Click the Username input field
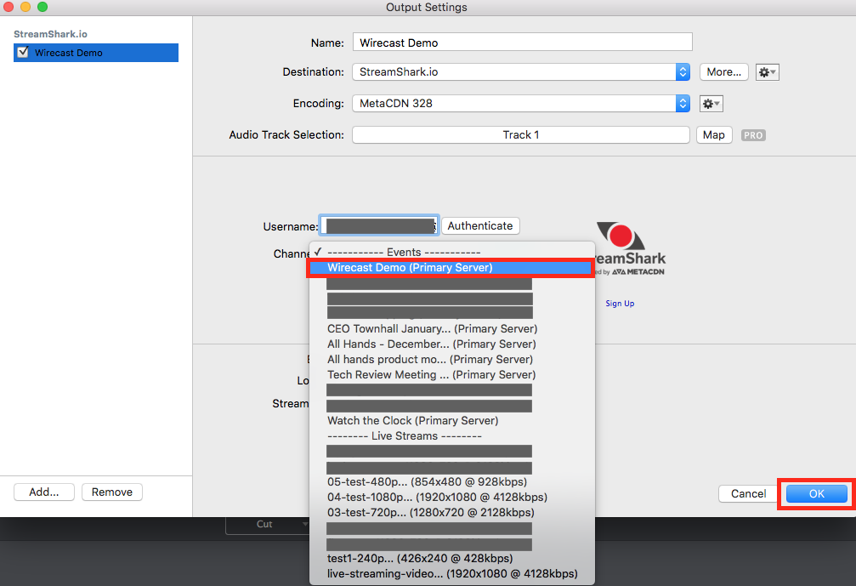The width and height of the screenshot is (856, 586). (379, 225)
